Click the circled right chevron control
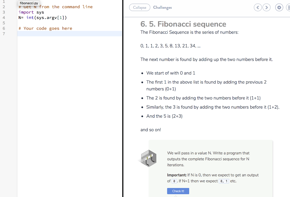This screenshot has height=197, width=290. coord(266,7)
